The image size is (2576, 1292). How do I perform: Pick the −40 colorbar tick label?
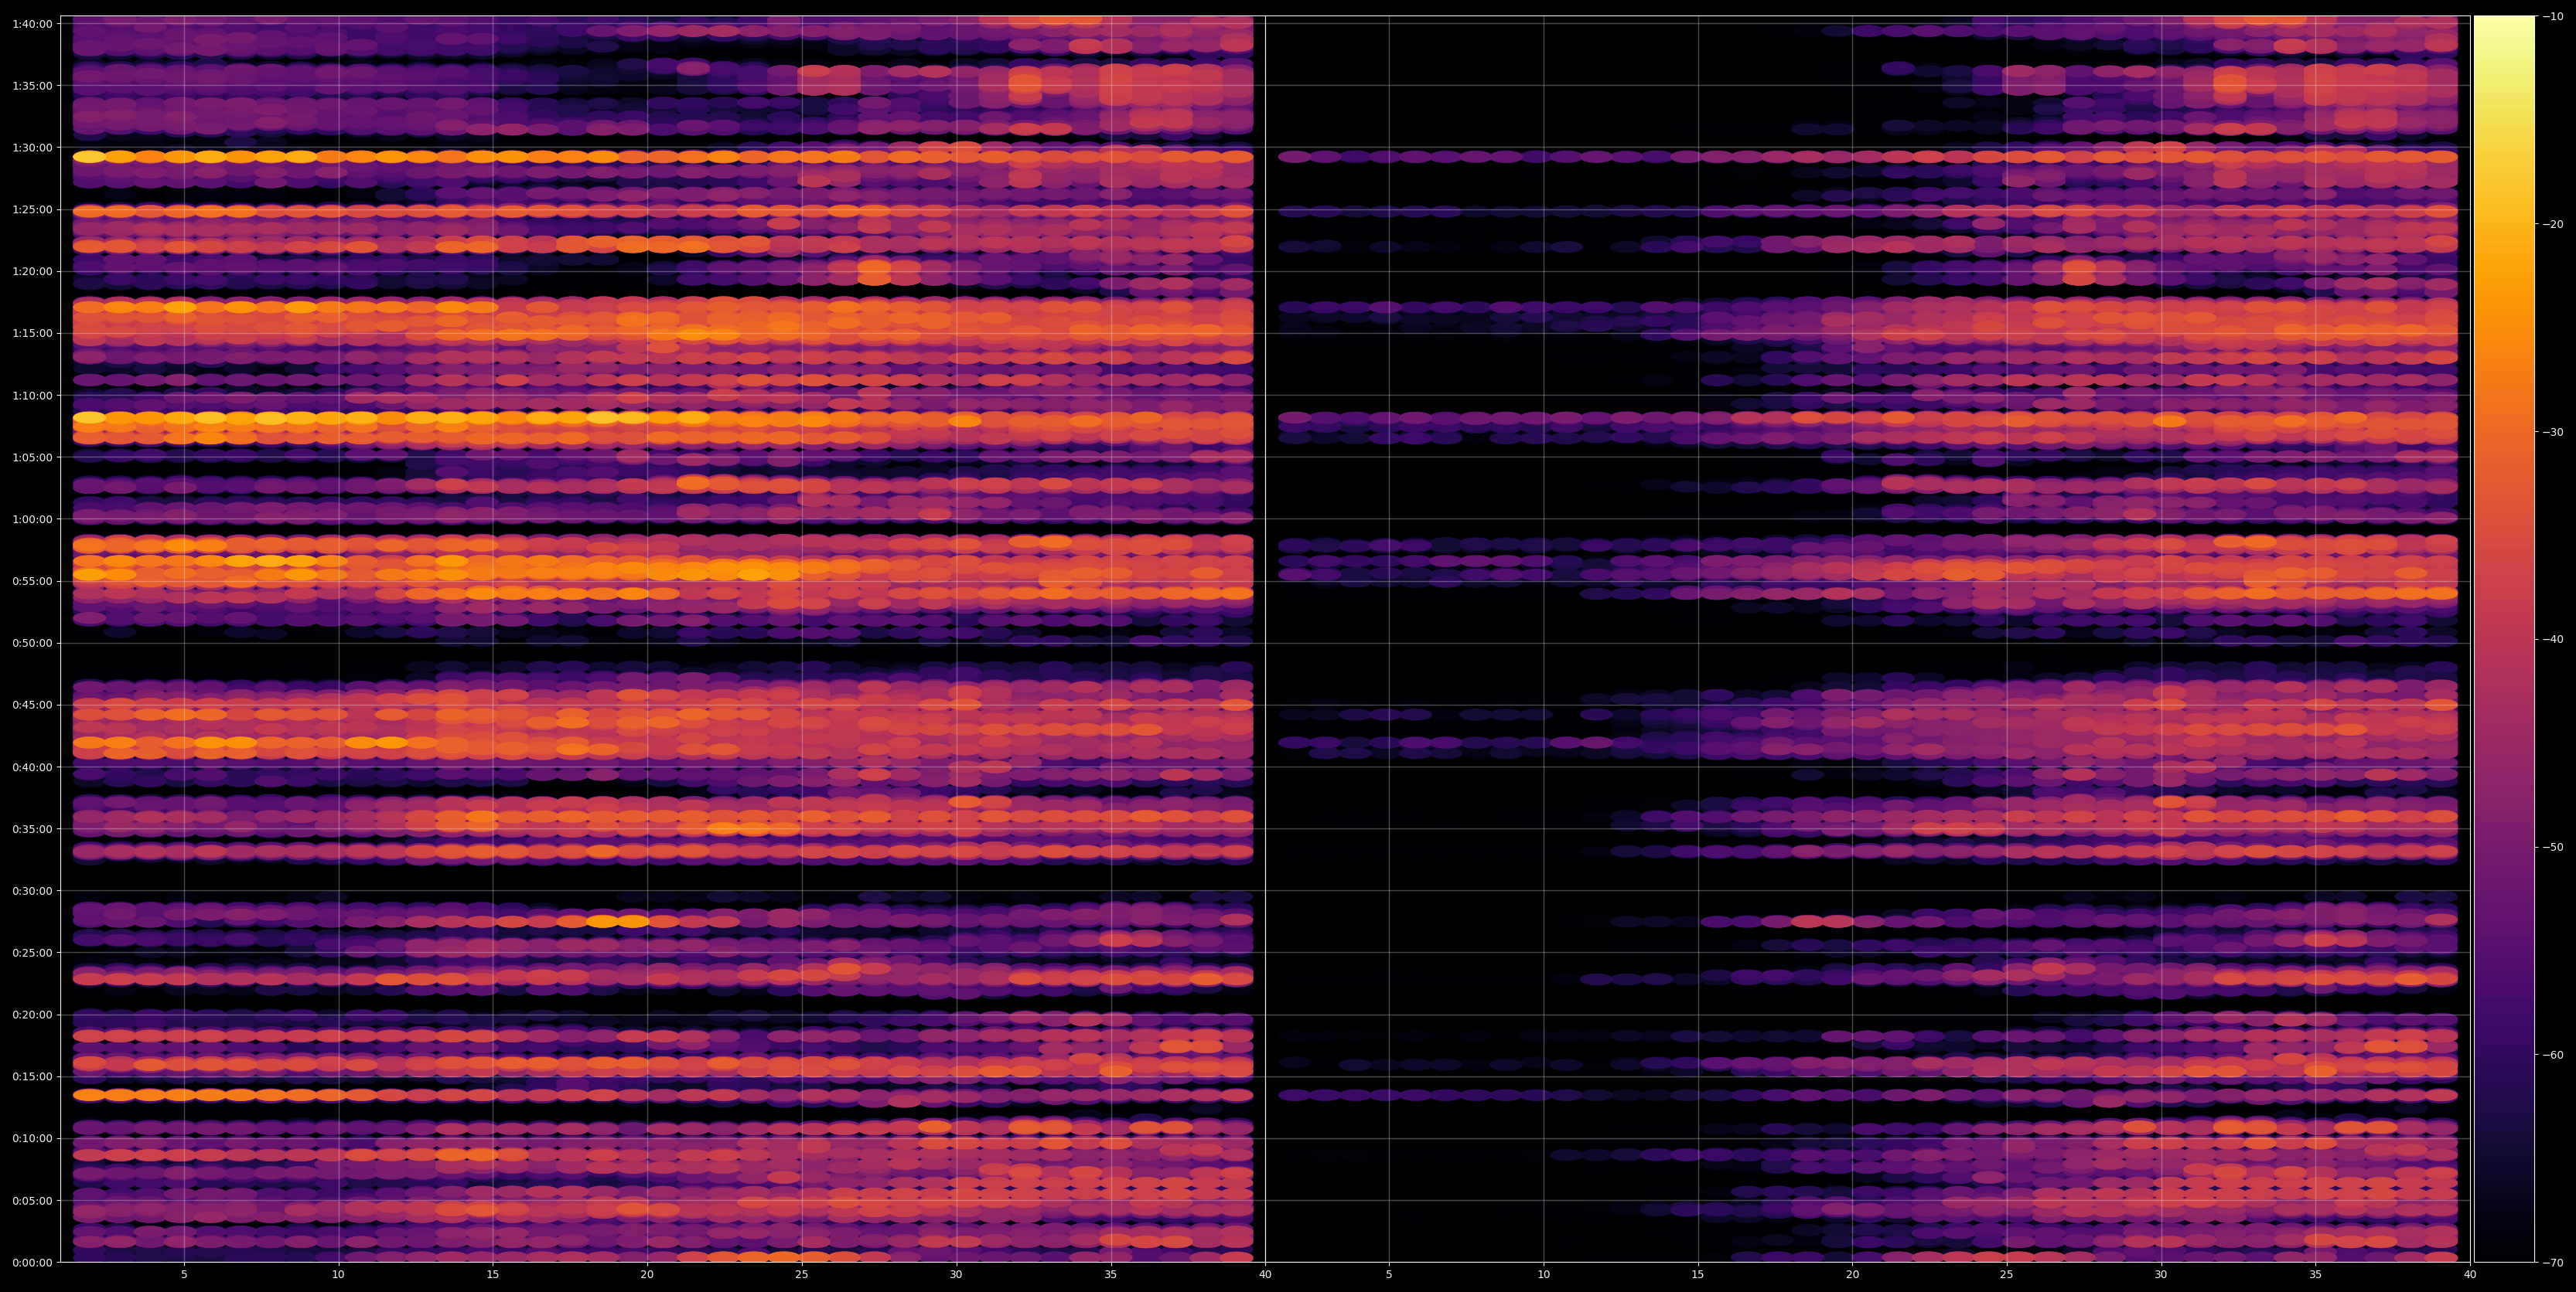2553,640
